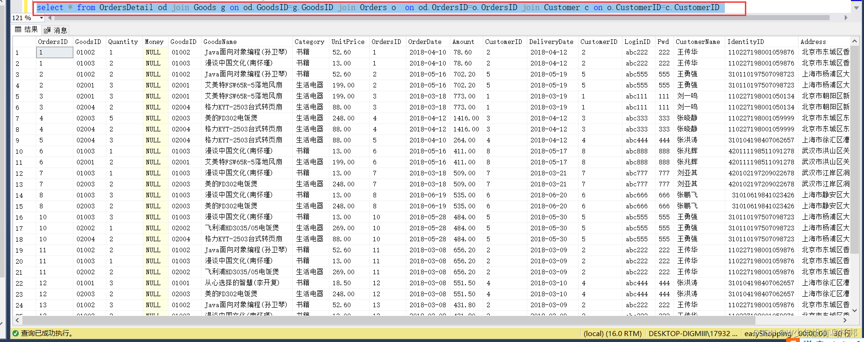The height and width of the screenshot is (342, 864).
Task: Switch to the 结果 results tab
Action: (x=27, y=30)
